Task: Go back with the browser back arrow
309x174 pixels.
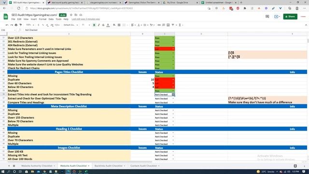Action: [x=4, y=8]
